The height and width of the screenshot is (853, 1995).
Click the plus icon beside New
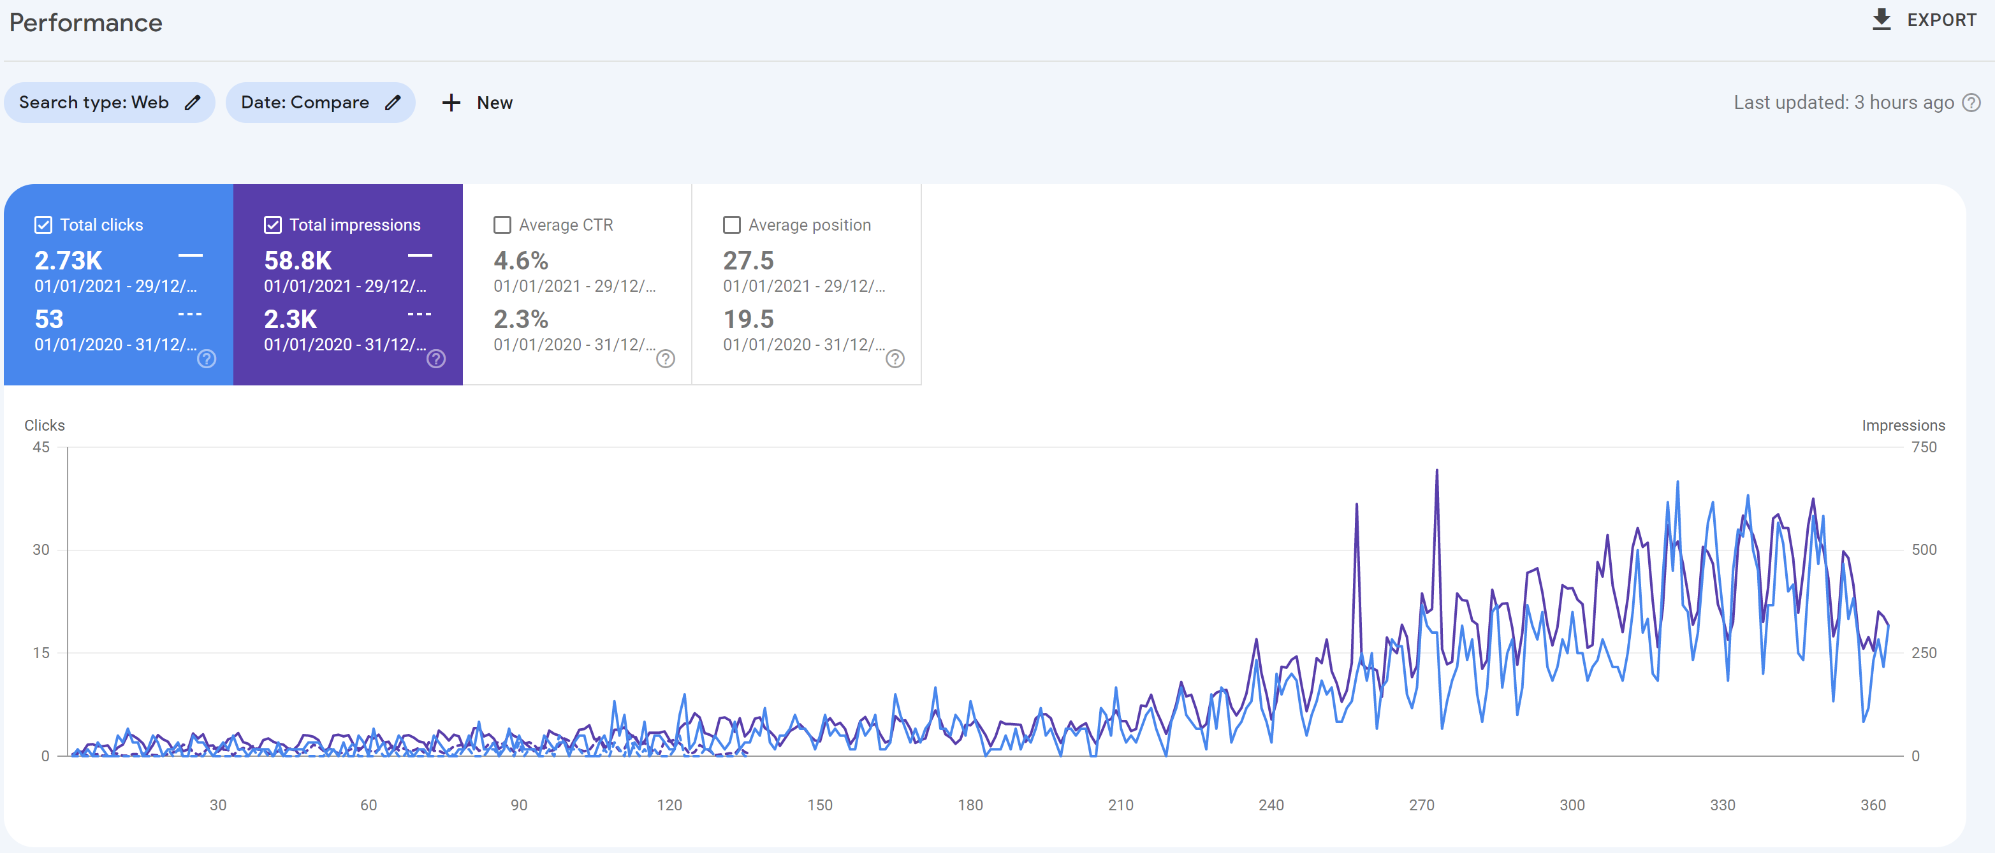point(451,102)
